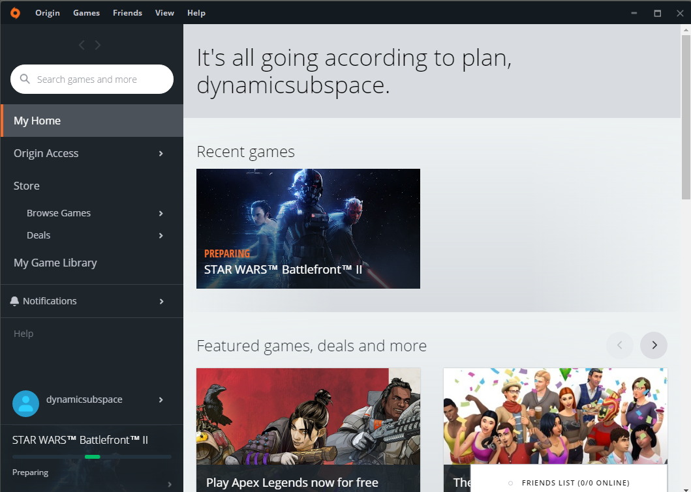Viewport: 691px width, 492px height.
Task: Open the Help section in the sidebar
Action: [23, 333]
